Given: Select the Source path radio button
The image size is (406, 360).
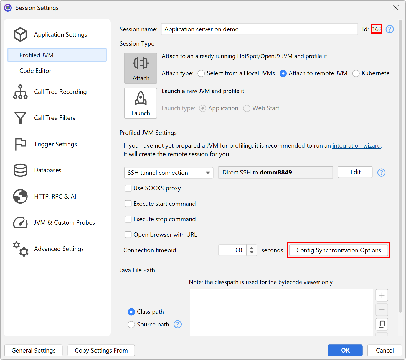Looking at the screenshot, I should pyautogui.click(x=131, y=325).
